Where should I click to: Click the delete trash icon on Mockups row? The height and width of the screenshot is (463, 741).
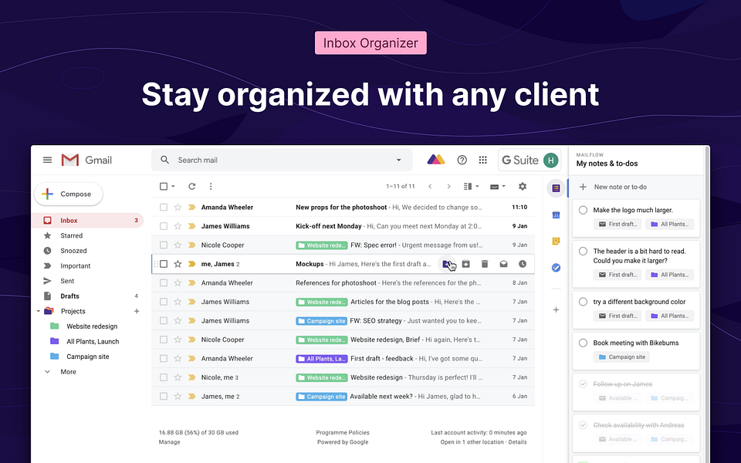485,264
